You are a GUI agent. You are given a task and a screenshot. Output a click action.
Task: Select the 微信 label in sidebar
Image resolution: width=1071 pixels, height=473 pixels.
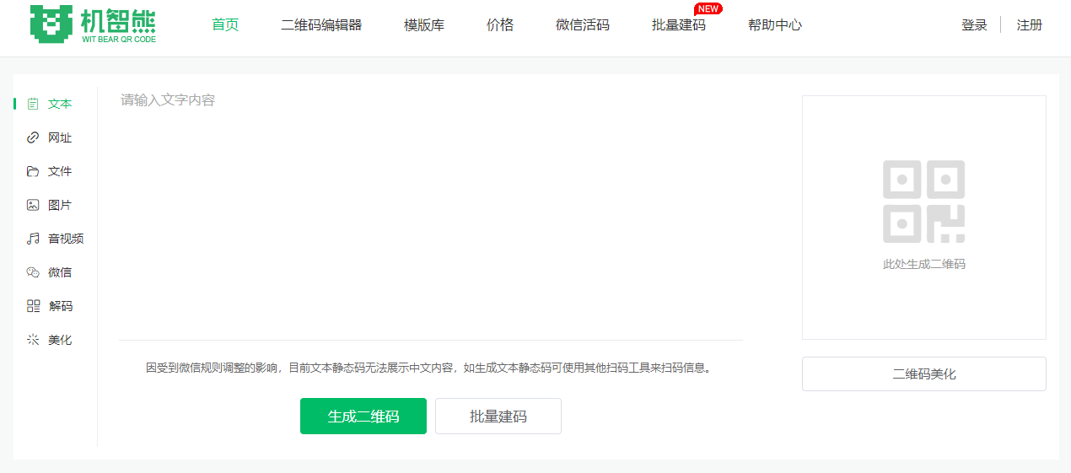point(60,272)
